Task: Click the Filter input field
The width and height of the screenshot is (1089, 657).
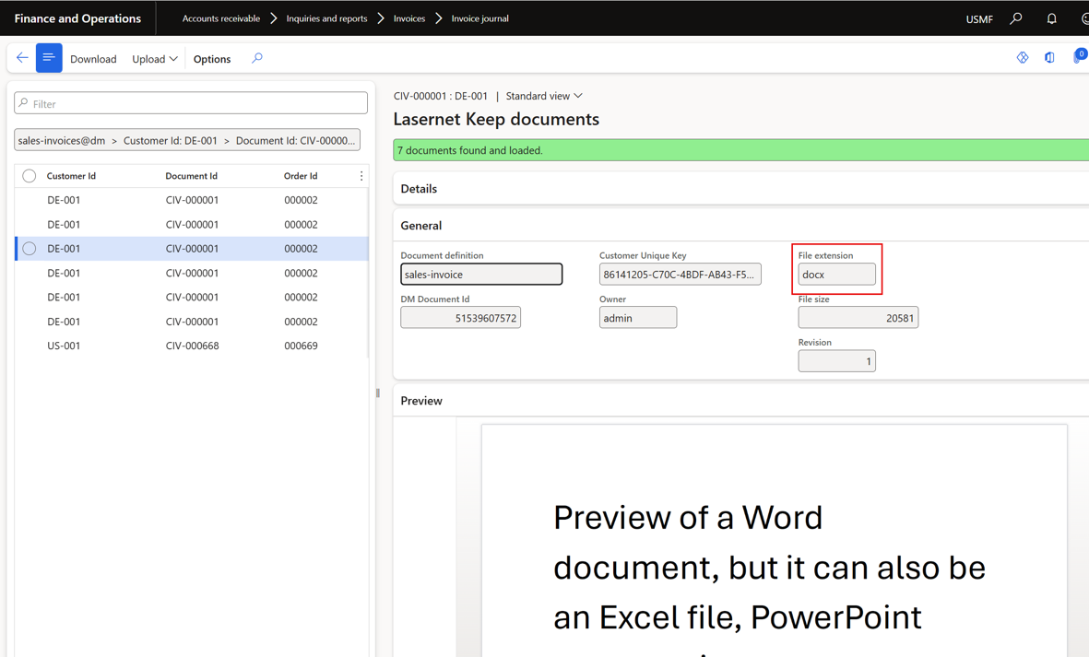Action: click(191, 103)
